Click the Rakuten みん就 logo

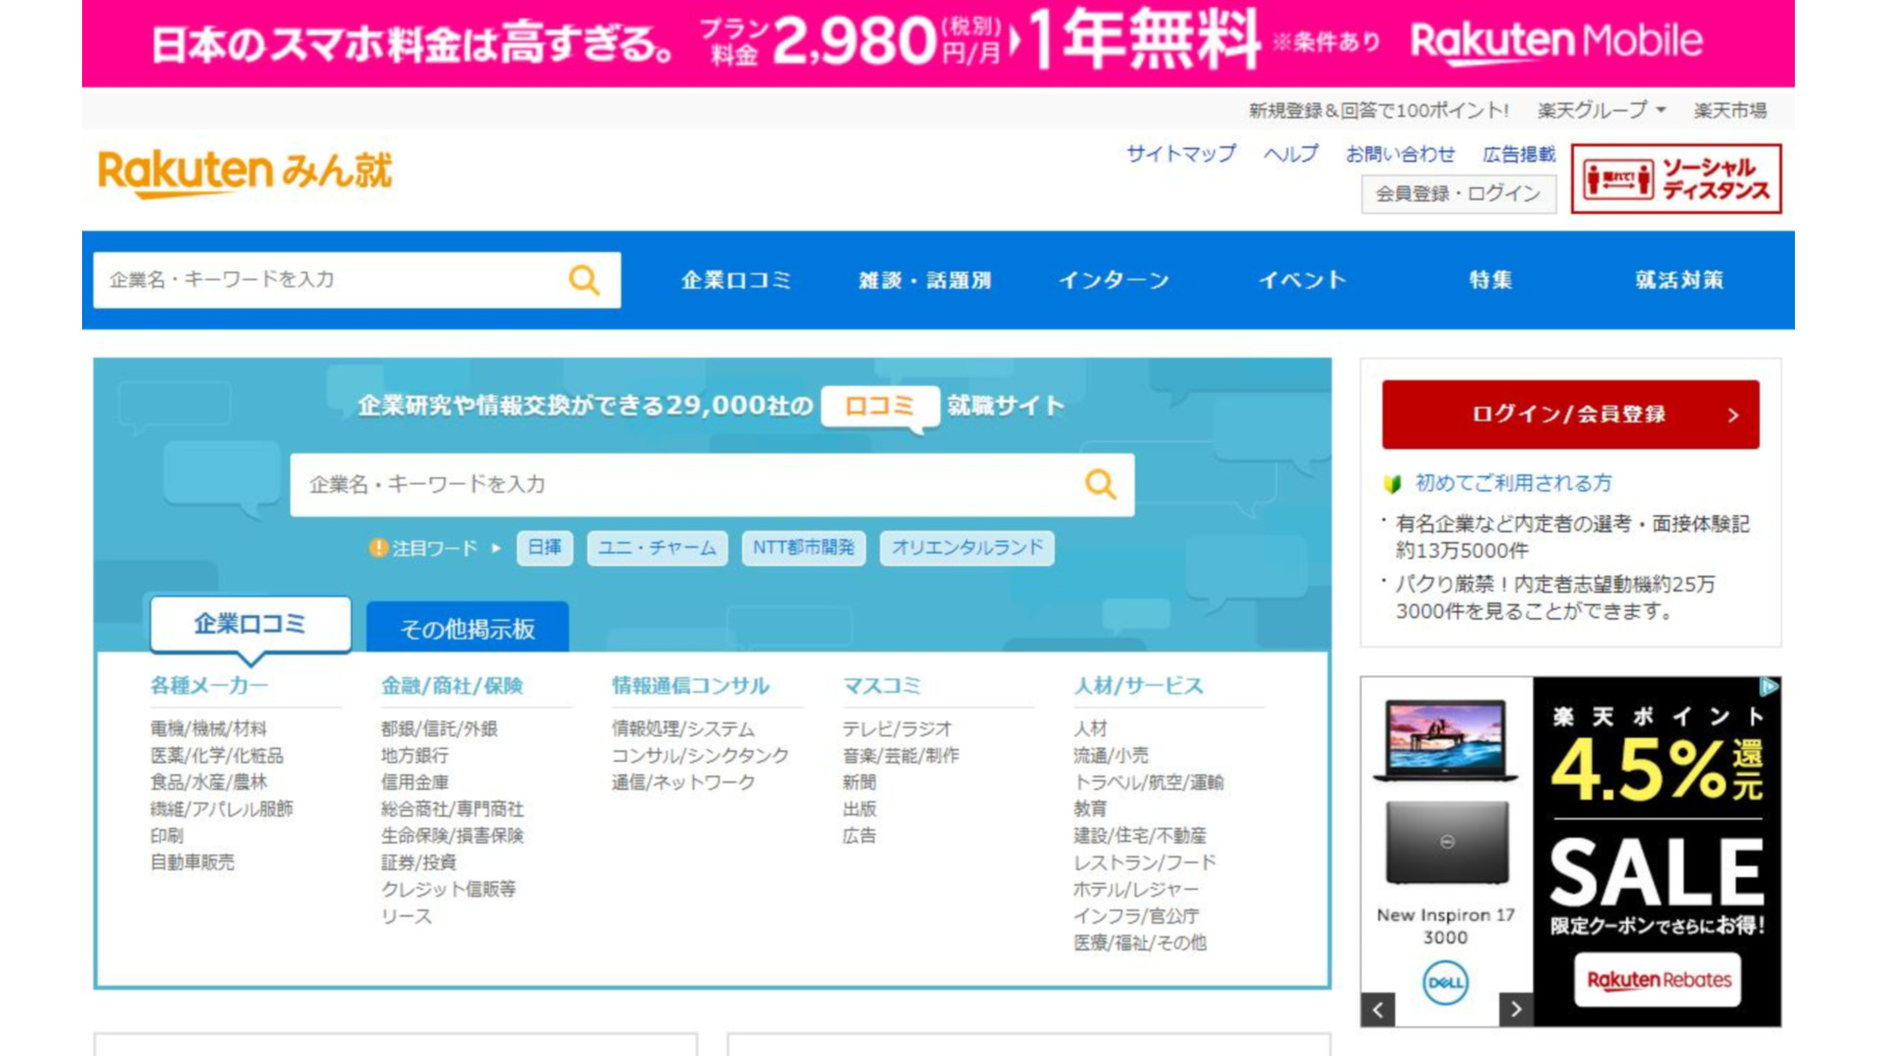(x=244, y=173)
